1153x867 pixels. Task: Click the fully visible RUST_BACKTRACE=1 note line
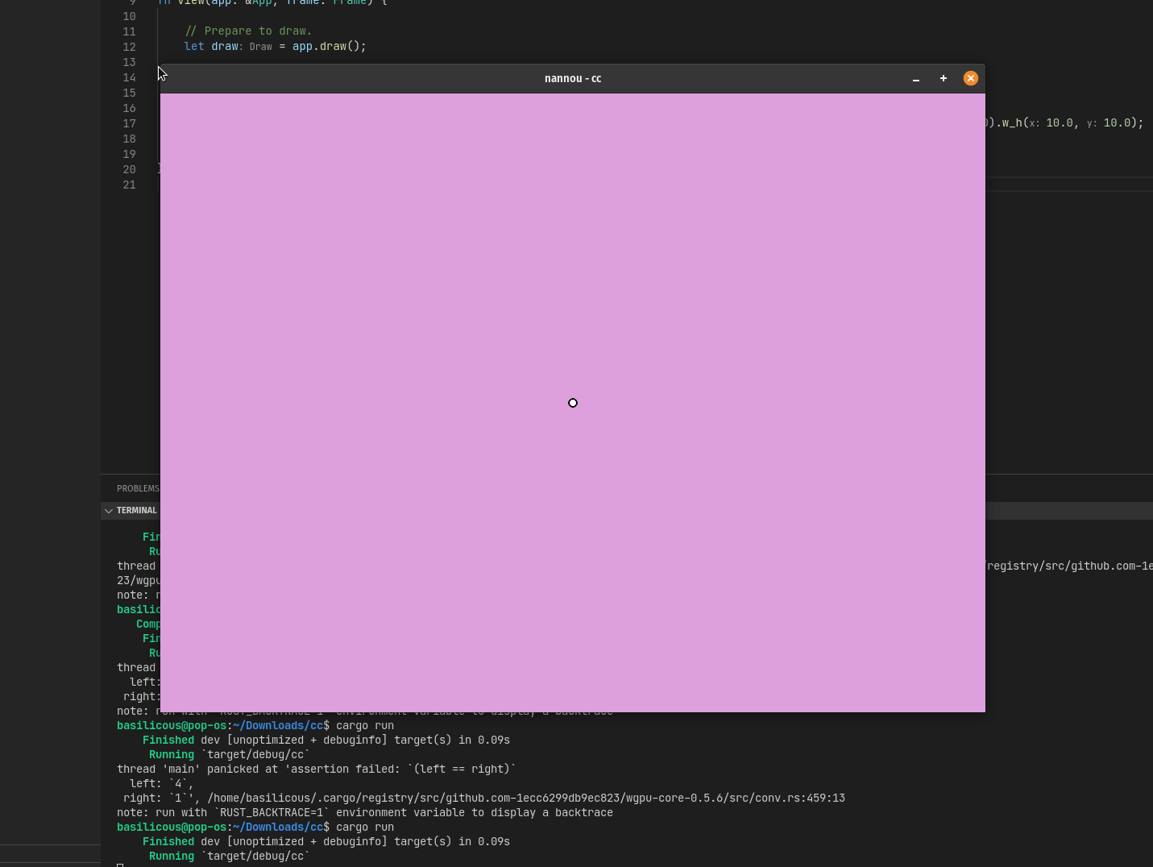(365, 812)
